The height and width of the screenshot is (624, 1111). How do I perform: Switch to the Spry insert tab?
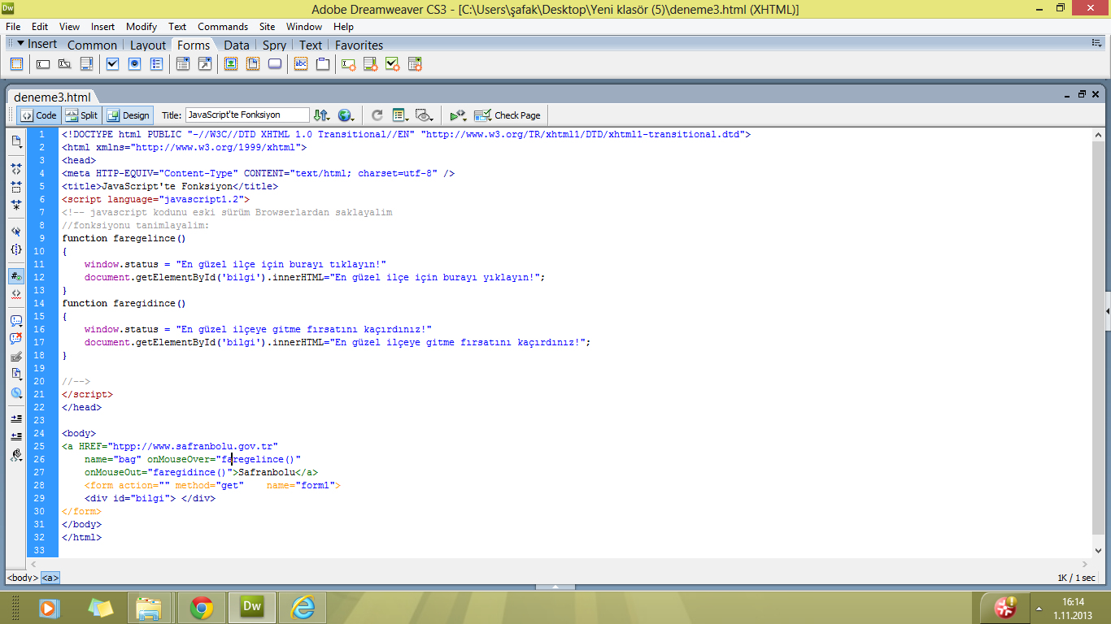click(274, 45)
